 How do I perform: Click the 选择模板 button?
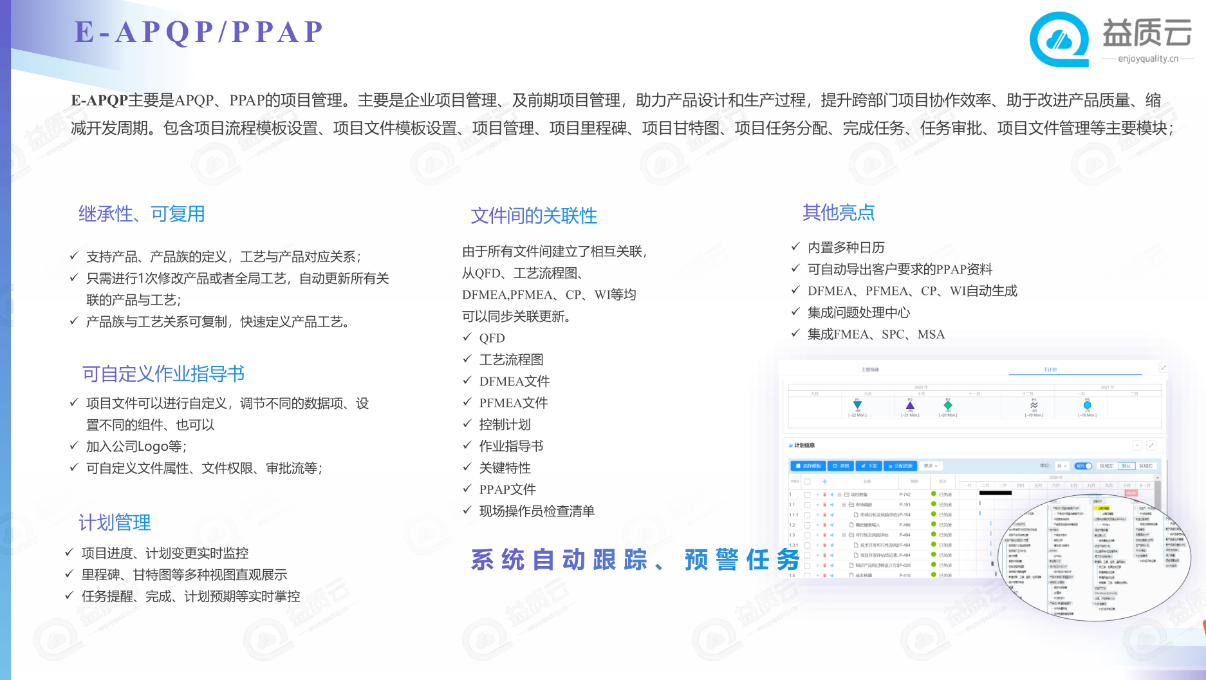[808, 466]
